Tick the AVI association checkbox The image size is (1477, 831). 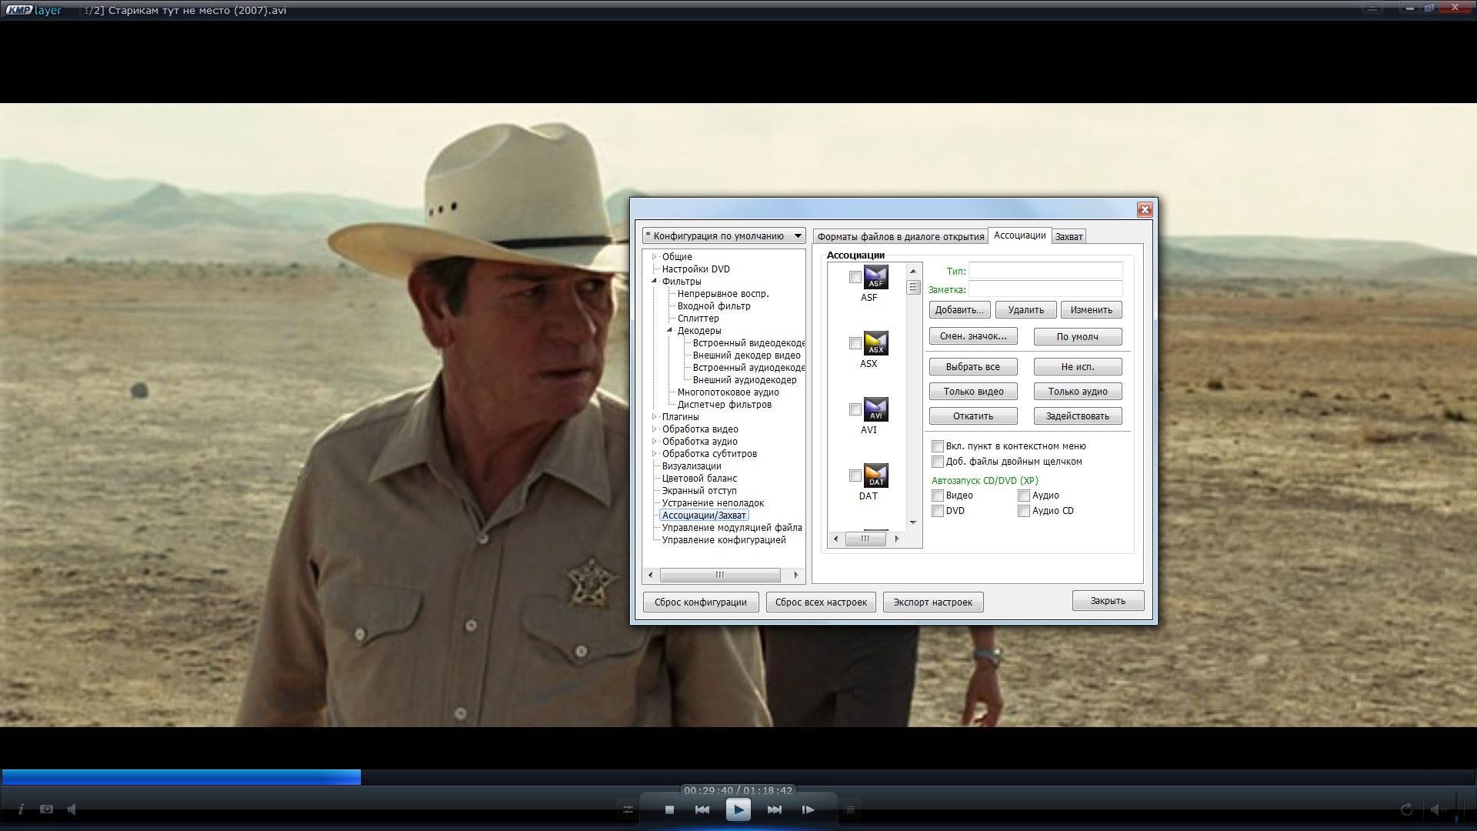tap(855, 409)
